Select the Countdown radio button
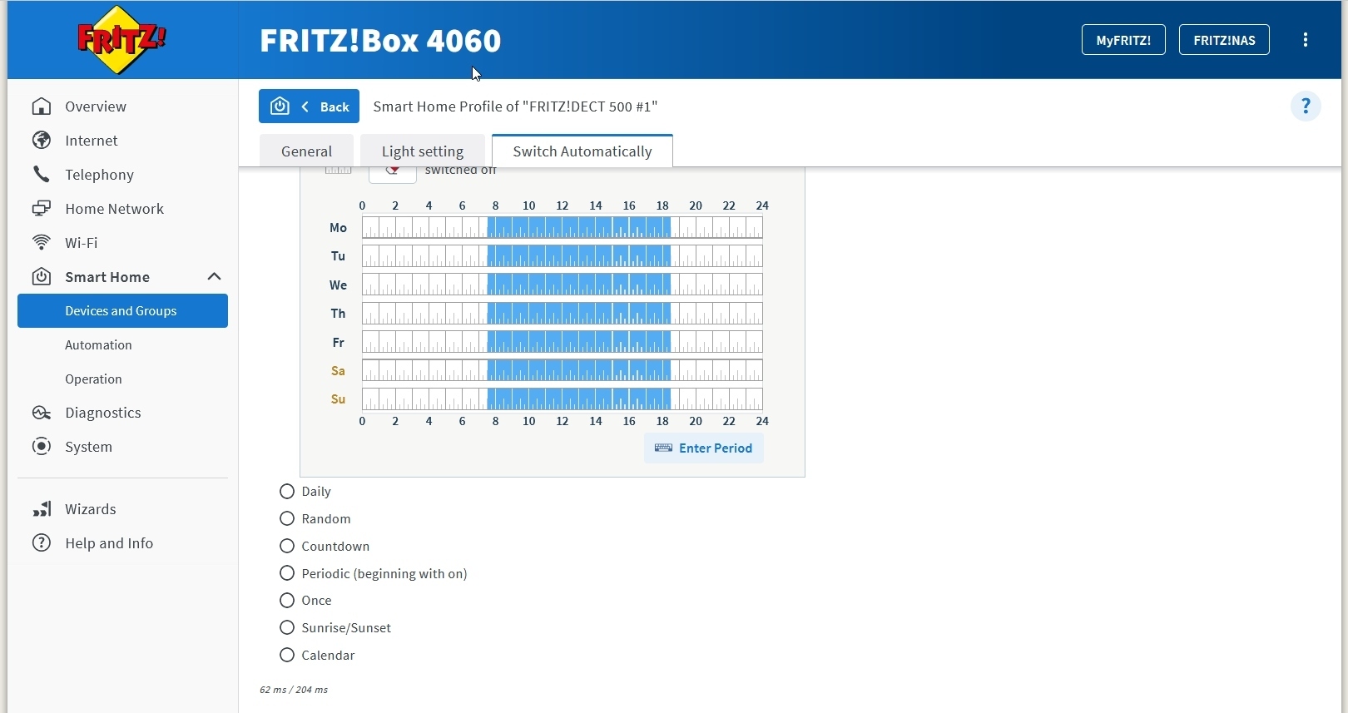Screen dimensions: 1348x713 [x=287, y=547]
